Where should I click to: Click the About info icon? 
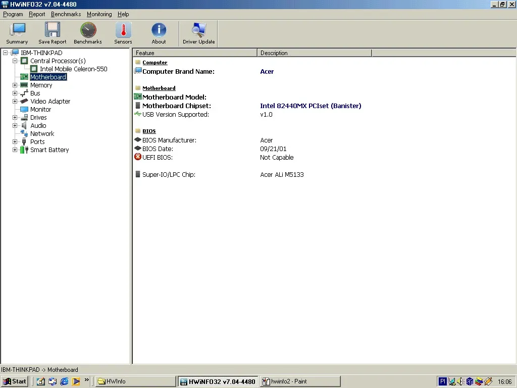coord(159,30)
